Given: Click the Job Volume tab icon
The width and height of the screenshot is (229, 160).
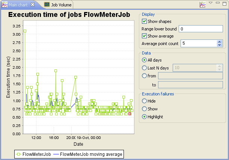Looking at the screenshot, I should [47, 5].
